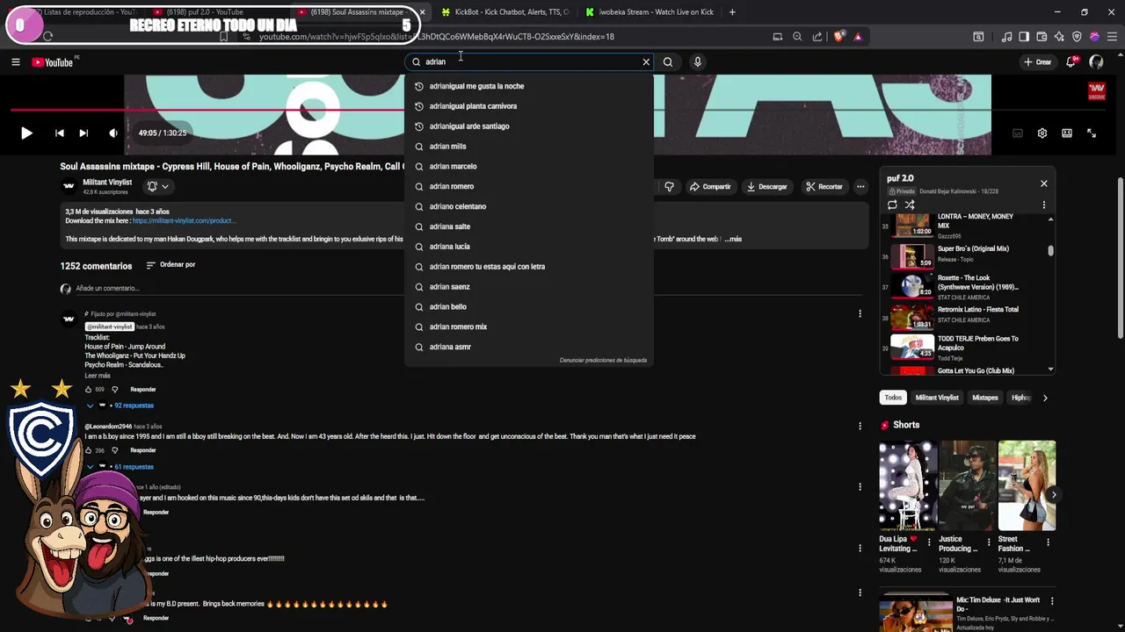Mute the video volume
Screen dimensions: 1125x632
coord(112,133)
